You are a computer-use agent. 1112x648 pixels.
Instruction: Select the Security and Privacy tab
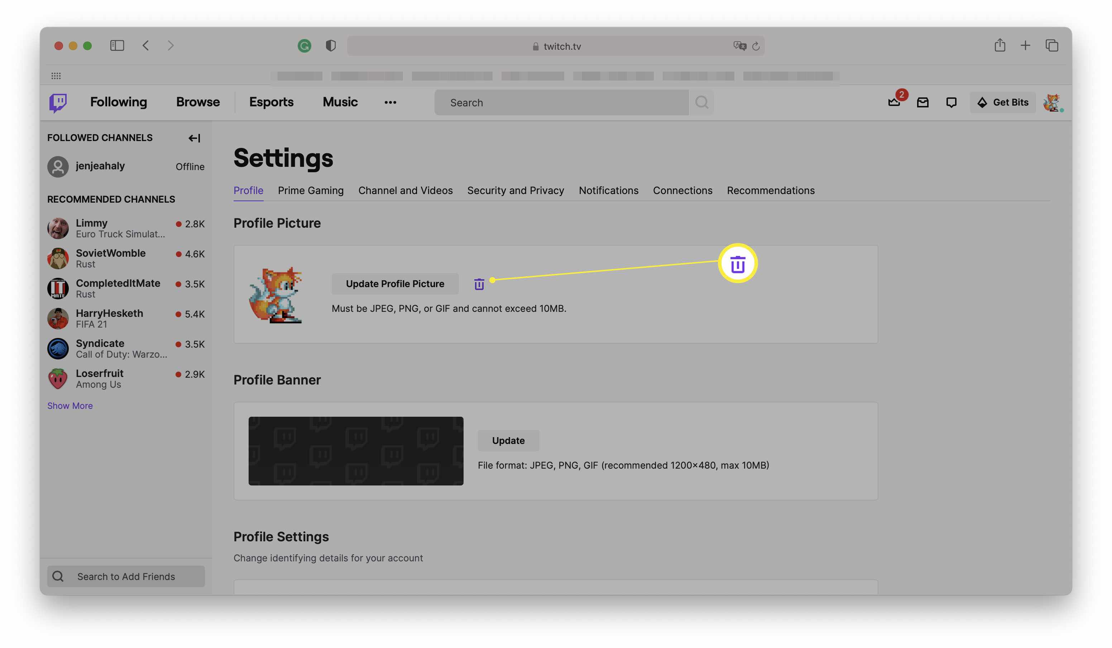click(x=516, y=190)
